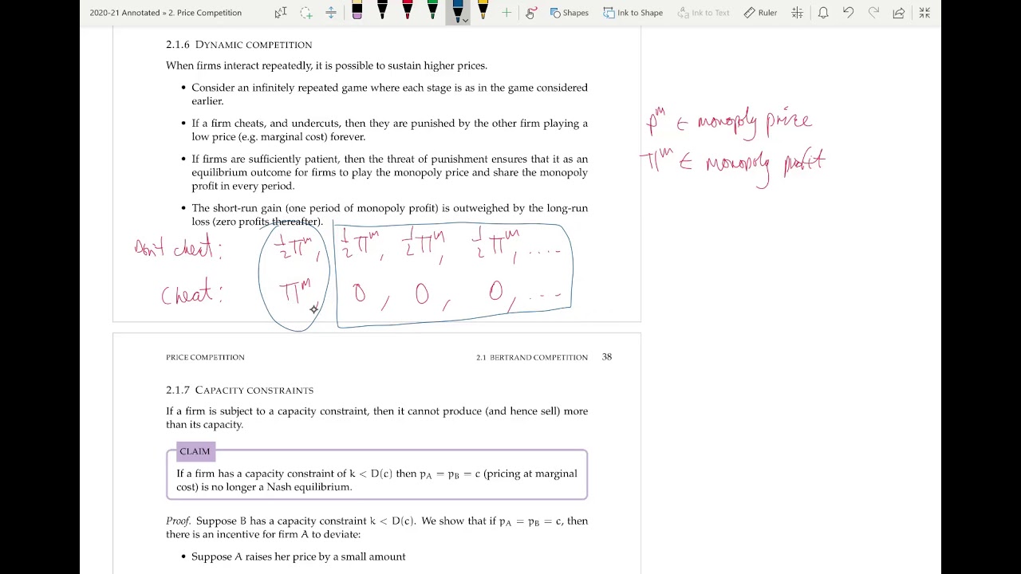Click bullet 'Suppose A raises her price'
The image size is (1021, 574).
(x=298, y=556)
